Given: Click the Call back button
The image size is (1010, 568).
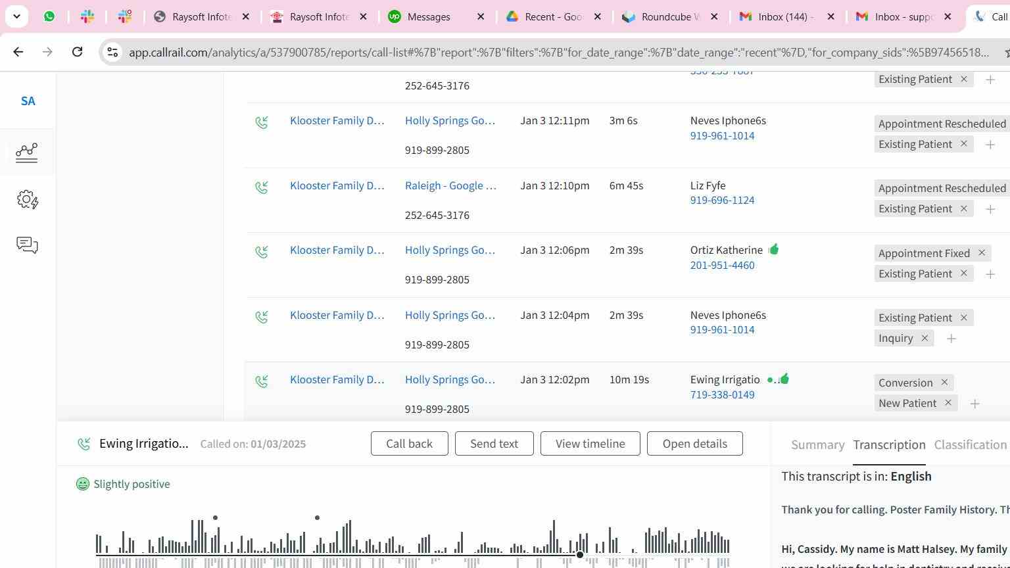Looking at the screenshot, I should click(x=410, y=444).
